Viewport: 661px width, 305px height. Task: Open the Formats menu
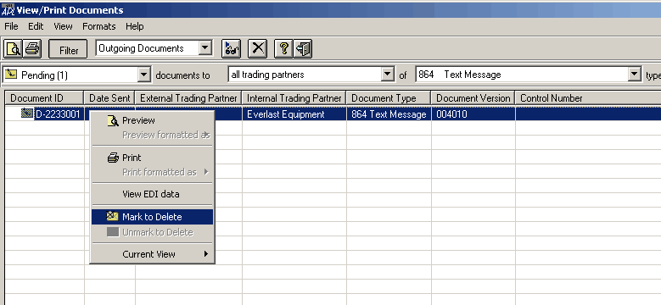[99, 26]
